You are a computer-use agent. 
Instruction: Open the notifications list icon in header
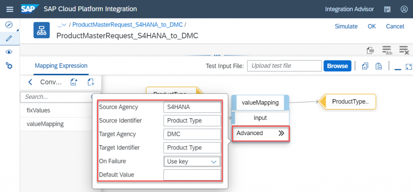[x=387, y=9]
